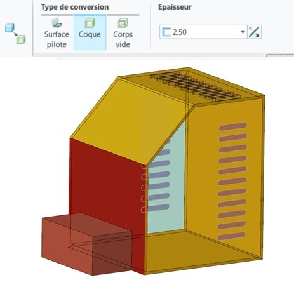
Task: Click the lowest brown slot on side face
Action: [x=232, y=236]
